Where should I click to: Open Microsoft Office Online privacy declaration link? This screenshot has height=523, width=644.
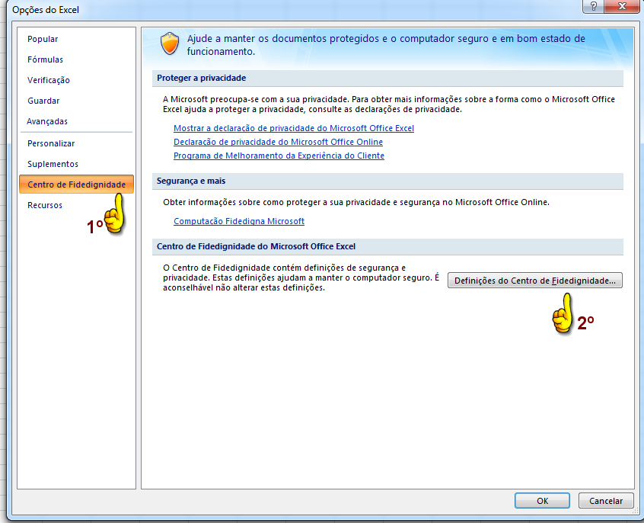(x=278, y=142)
